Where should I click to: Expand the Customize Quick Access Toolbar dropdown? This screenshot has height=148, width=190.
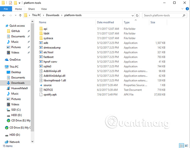pyautogui.click(x=19, y=3)
